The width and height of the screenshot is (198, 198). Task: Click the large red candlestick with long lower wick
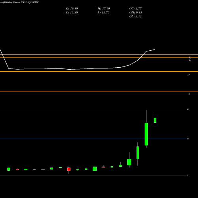69,169
